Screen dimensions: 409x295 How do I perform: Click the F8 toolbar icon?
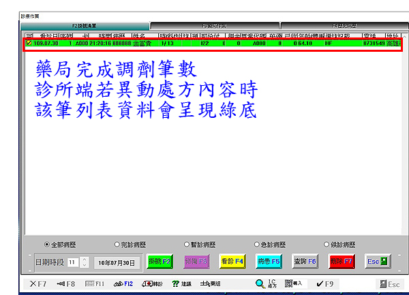[66, 283]
